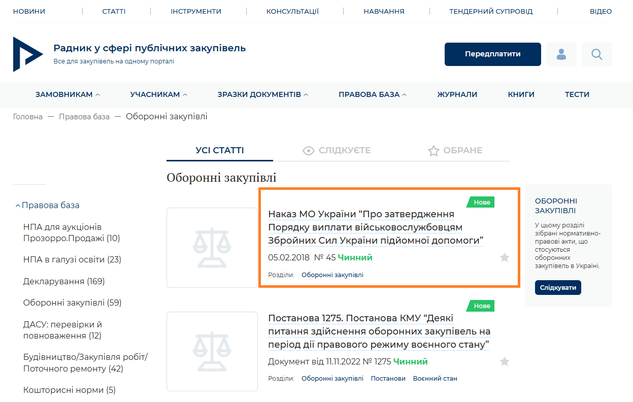Click the scales thumbnail of the first article
633x402 pixels.
click(212, 248)
